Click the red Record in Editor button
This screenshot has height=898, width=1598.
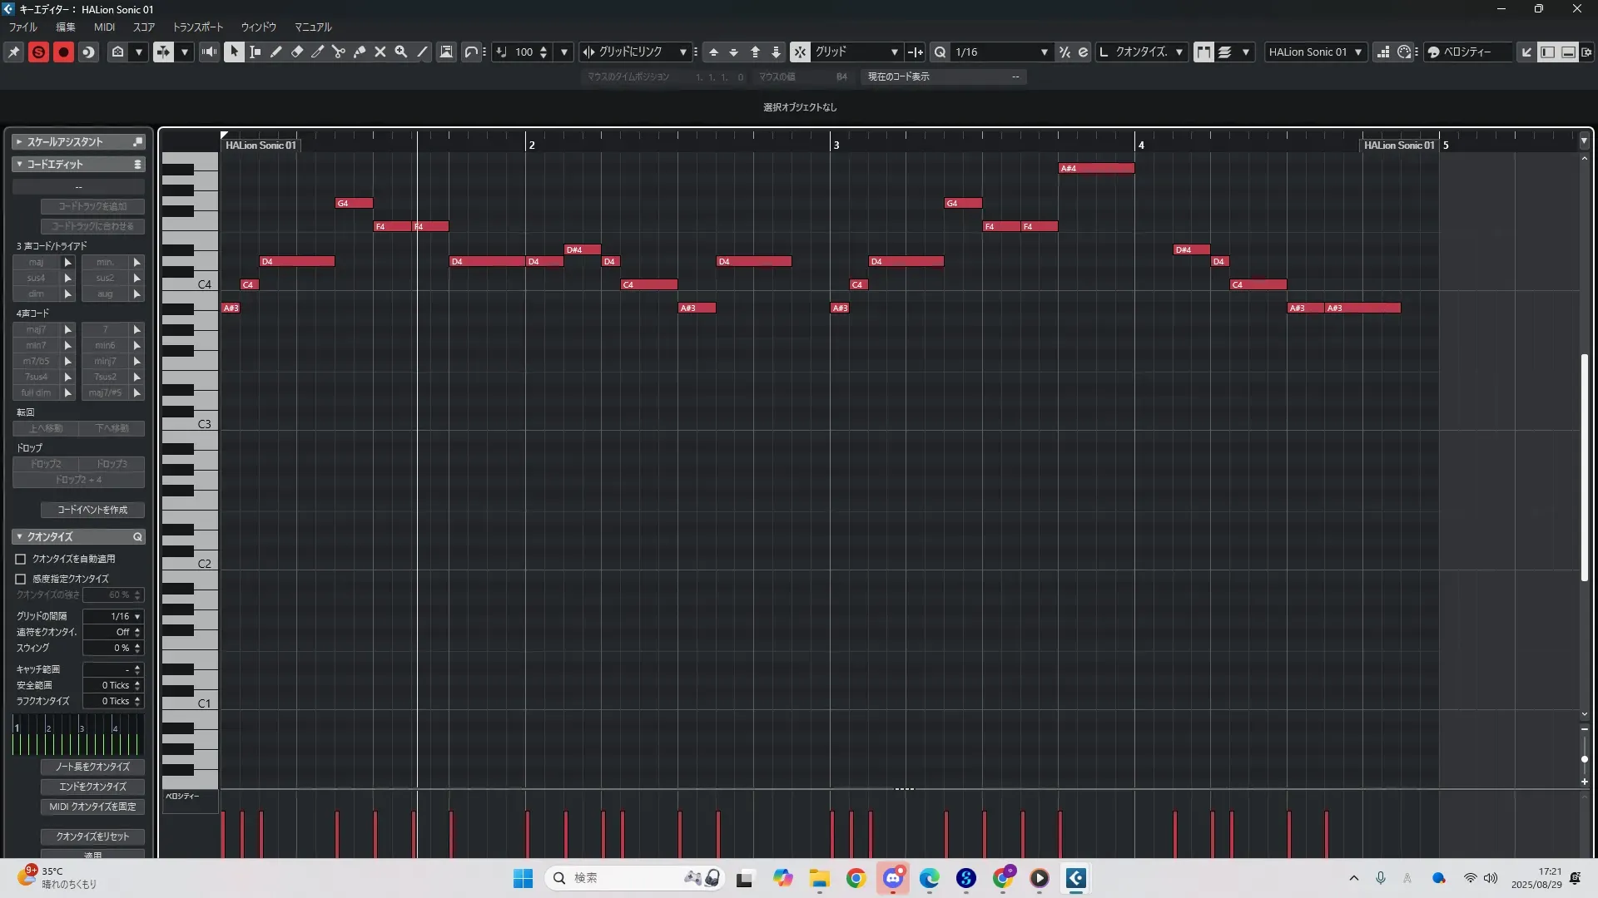[x=63, y=52]
